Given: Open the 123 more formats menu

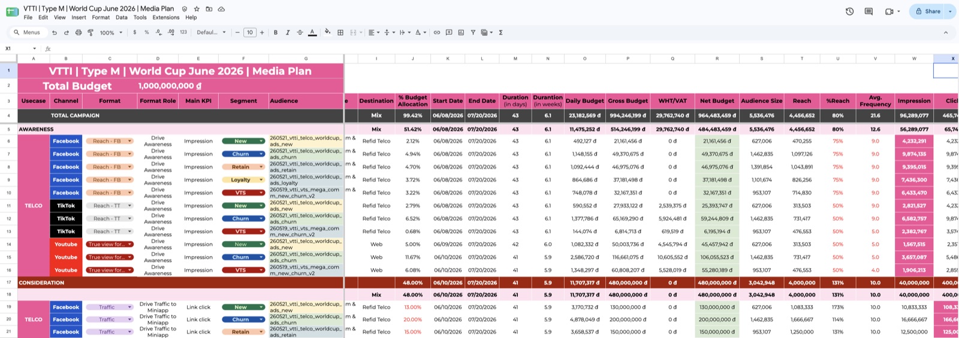Looking at the screenshot, I should (183, 32).
